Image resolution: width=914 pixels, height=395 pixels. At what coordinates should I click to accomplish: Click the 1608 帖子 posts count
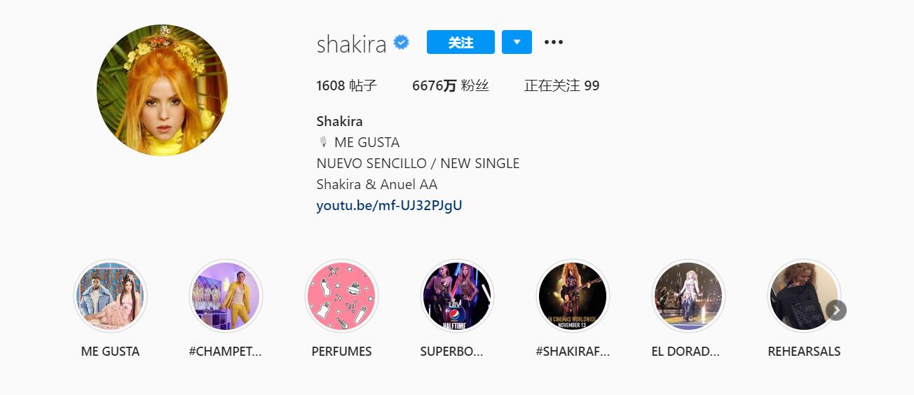click(x=346, y=86)
